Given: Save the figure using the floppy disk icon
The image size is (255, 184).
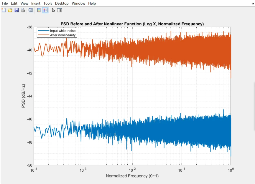Looking at the screenshot, I should [17, 10].
